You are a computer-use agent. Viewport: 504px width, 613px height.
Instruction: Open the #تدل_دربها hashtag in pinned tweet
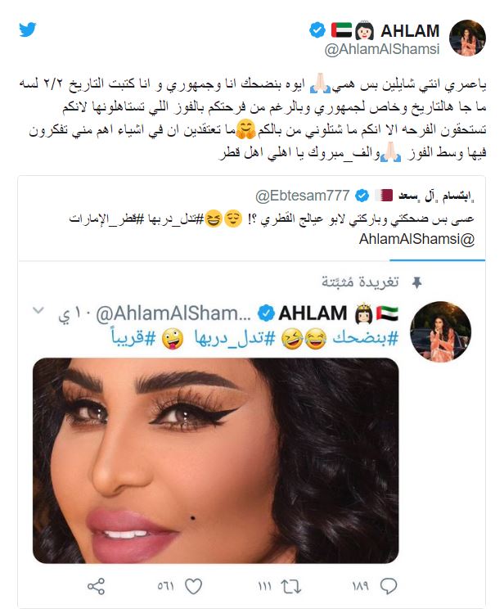click(x=235, y=339)
